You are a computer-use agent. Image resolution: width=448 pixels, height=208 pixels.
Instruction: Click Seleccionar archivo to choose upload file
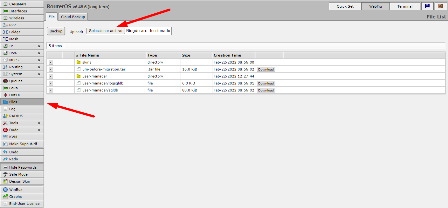pos(106,31)
